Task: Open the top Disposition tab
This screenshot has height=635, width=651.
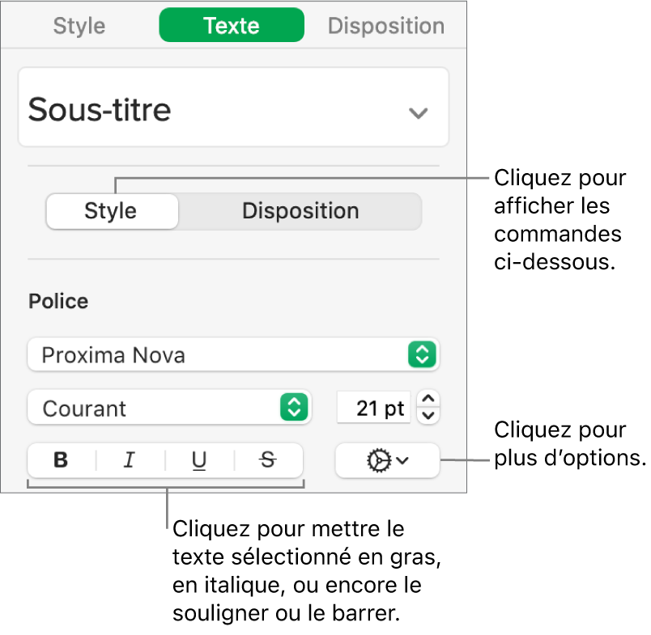Action: coord(385,25)
